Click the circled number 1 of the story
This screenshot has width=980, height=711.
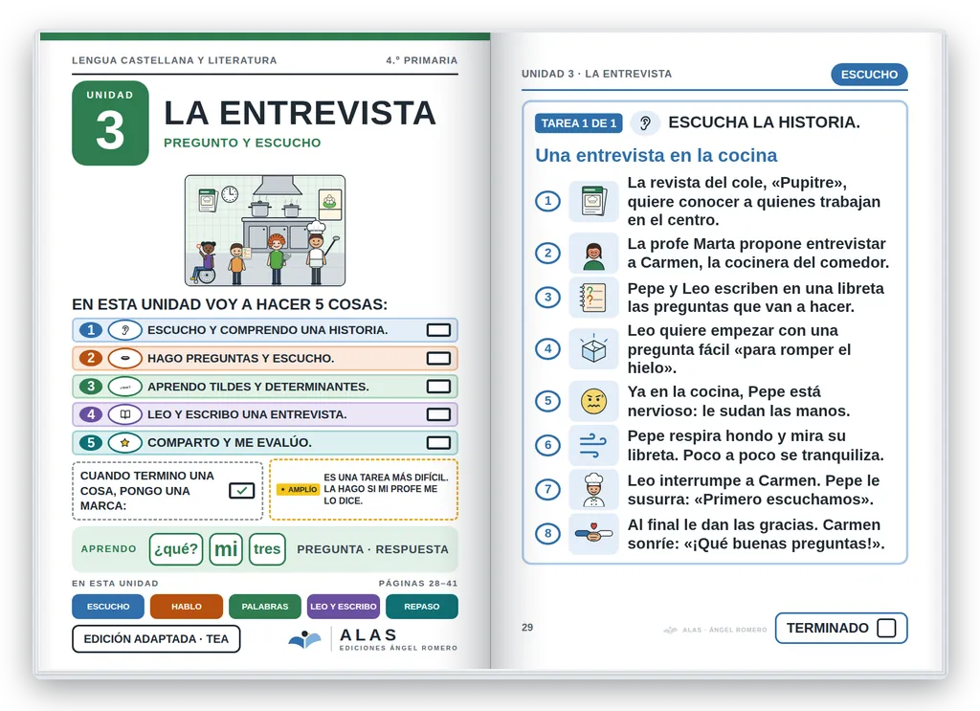click(x=548, y=201)
